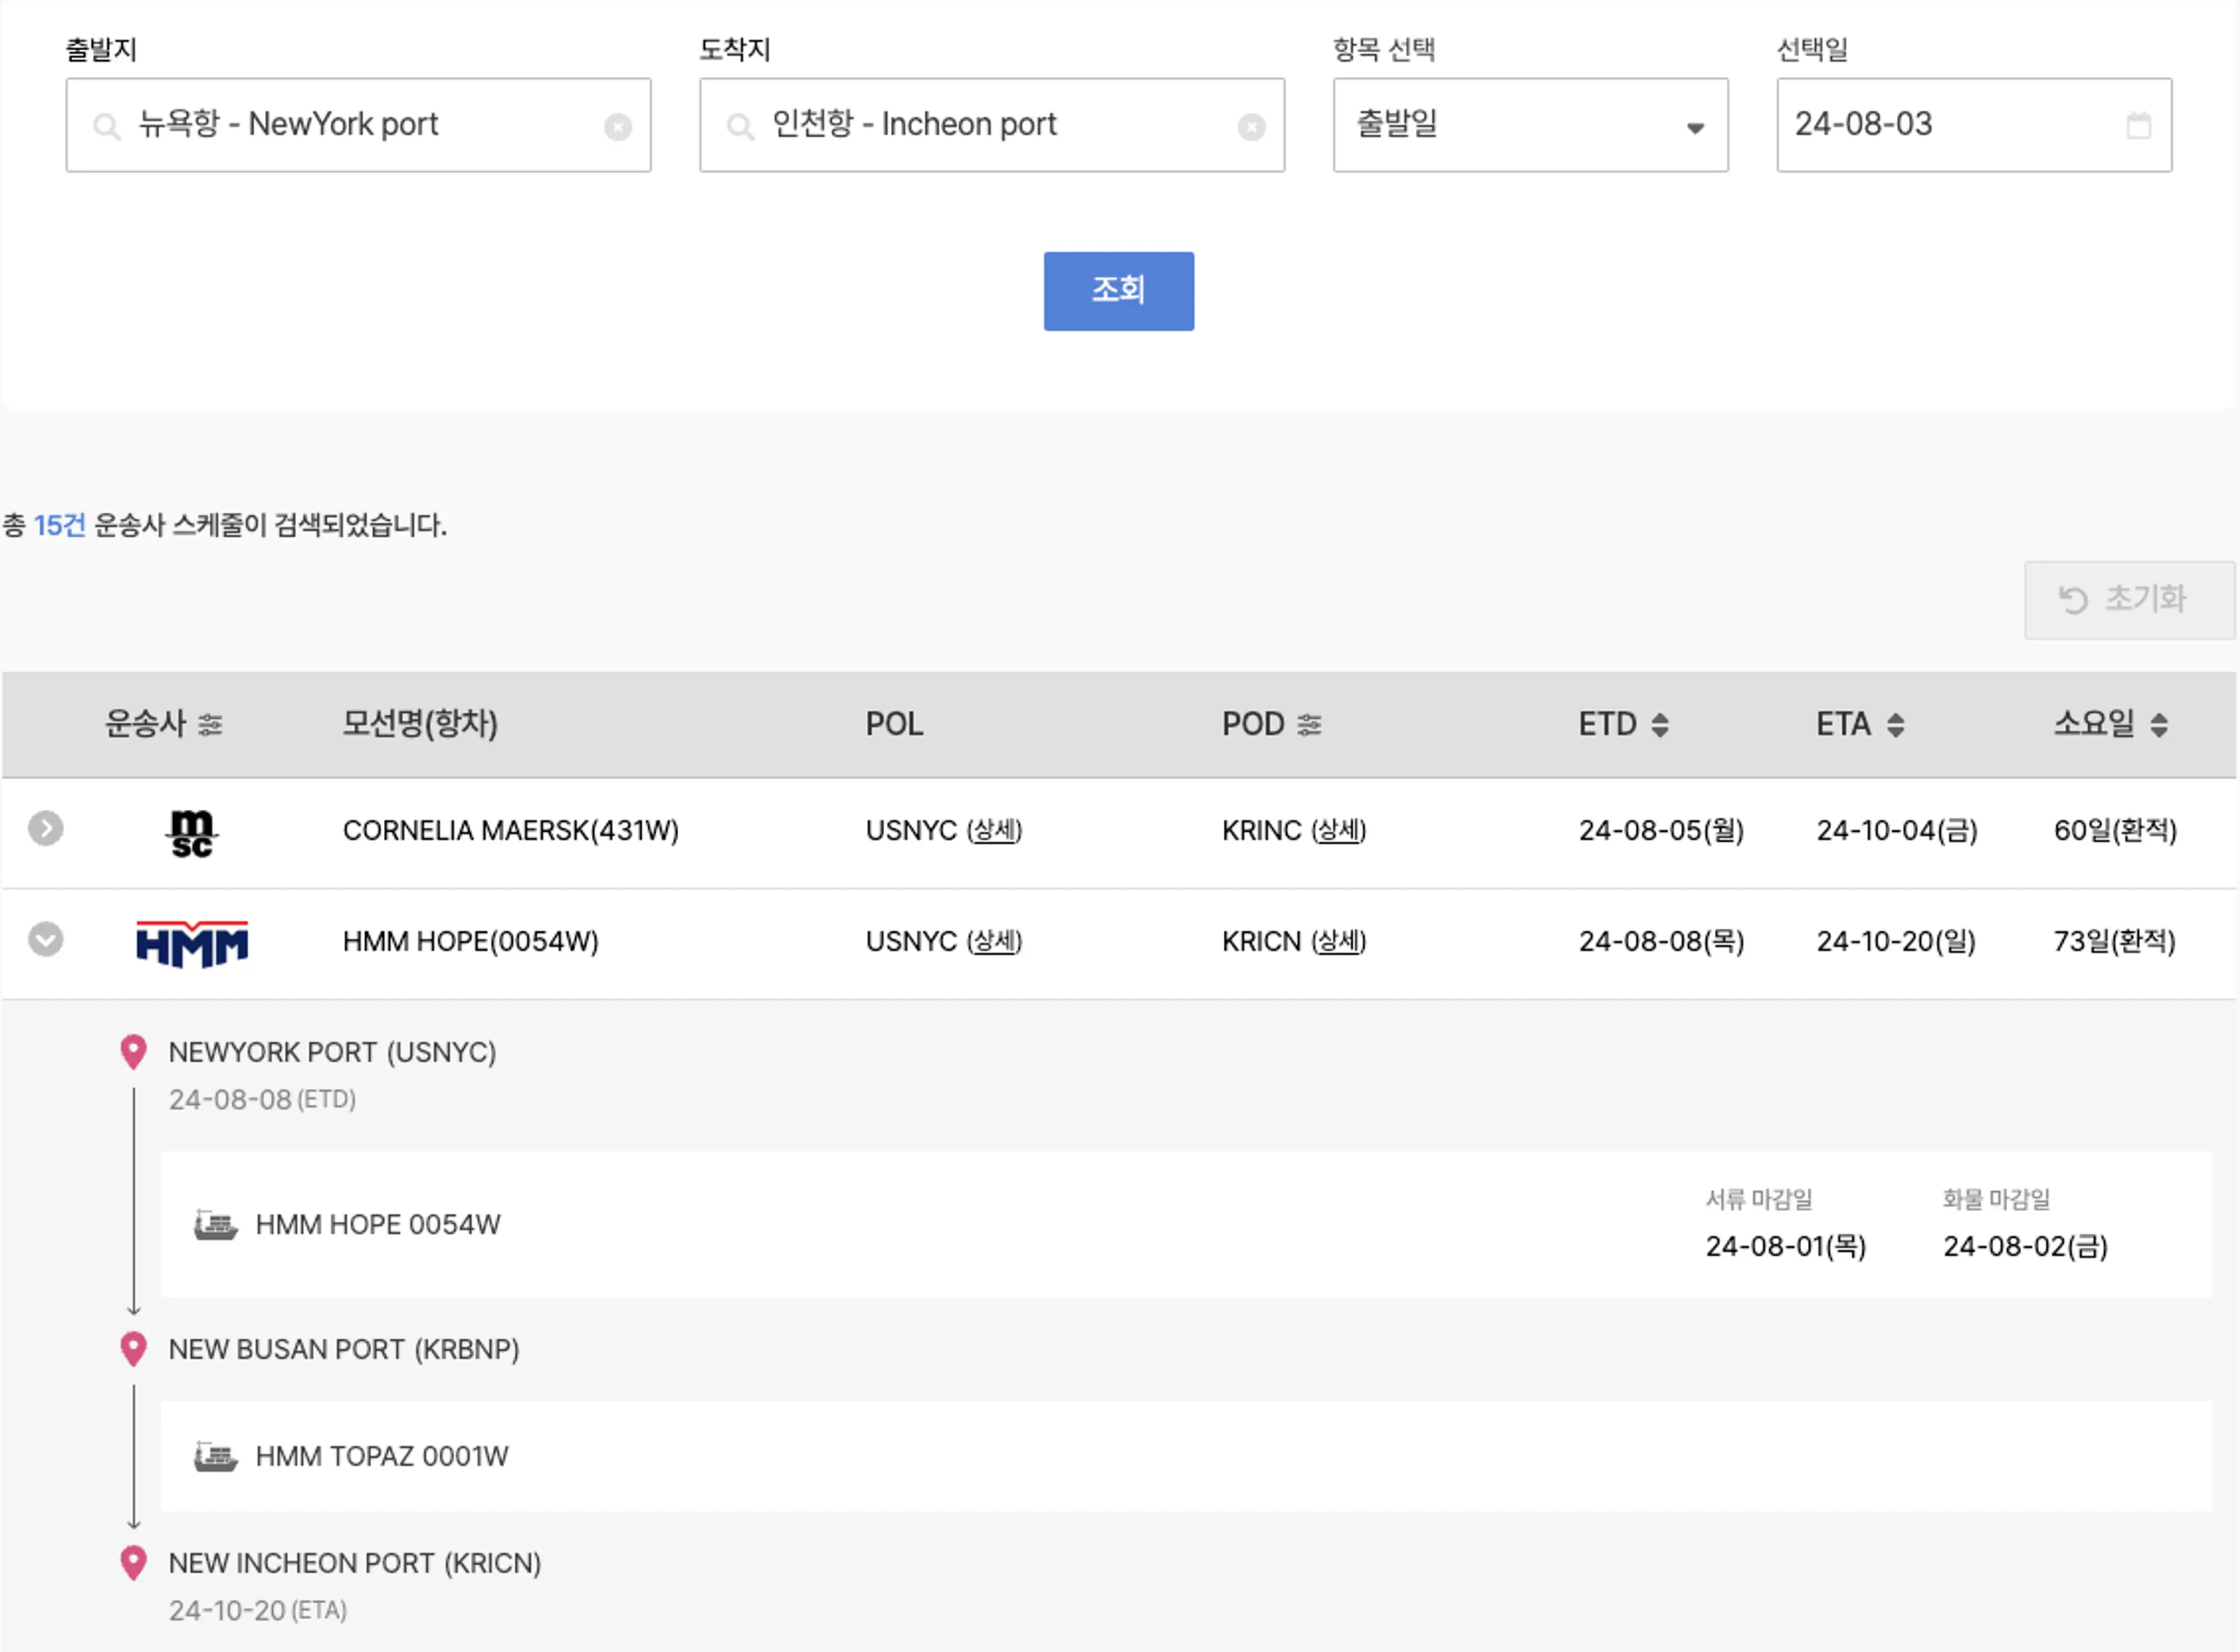The height and width of the screenshot is (1652, 2240).
Task: Select CORNELIA MAERSK(431W) vessel name
Action: pyautogui.click(x=511, y=831)
